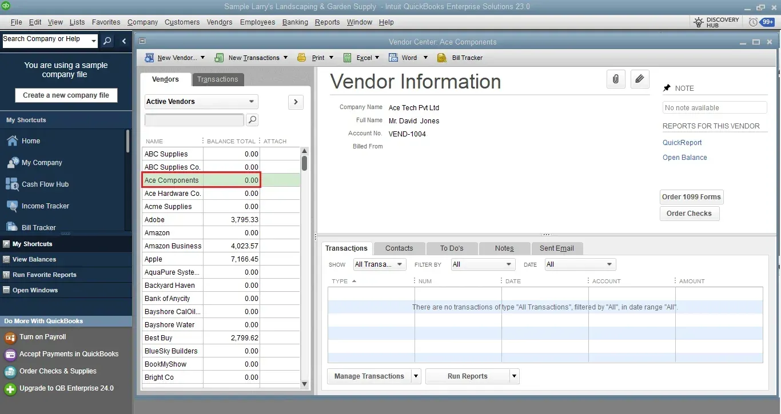
Task: Switch to the Sent Email tab
Action: tap(557, 248)
